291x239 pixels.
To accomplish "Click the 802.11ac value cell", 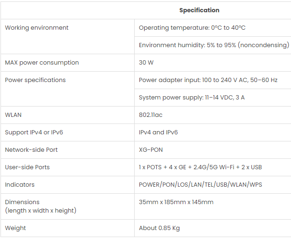I will (x=151, y=115).
